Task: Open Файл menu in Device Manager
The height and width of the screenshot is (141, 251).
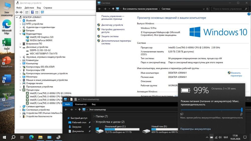Action: [19, 8]
